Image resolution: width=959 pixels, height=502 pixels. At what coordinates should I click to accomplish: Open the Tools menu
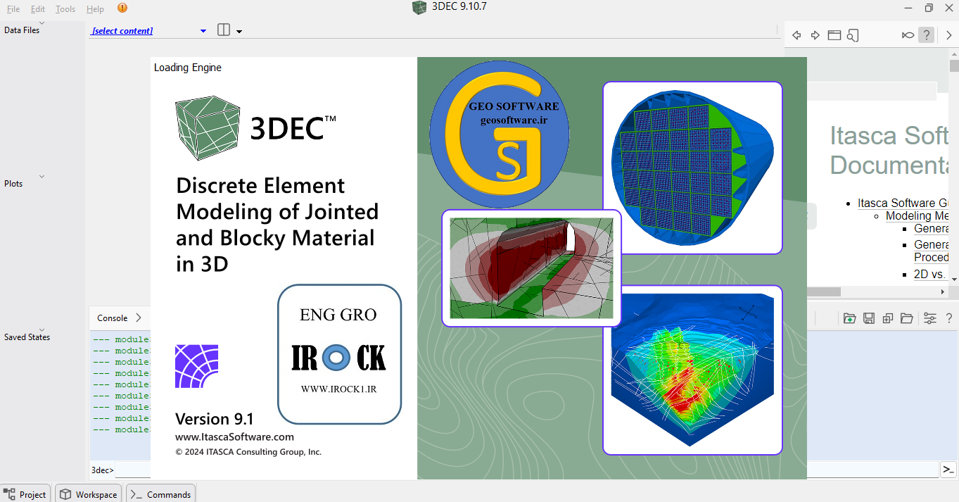point(65,9)
